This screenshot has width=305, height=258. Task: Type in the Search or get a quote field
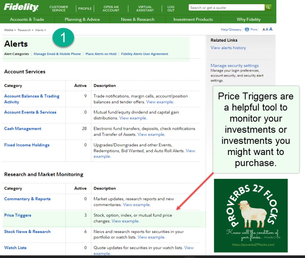click(226, 8)
